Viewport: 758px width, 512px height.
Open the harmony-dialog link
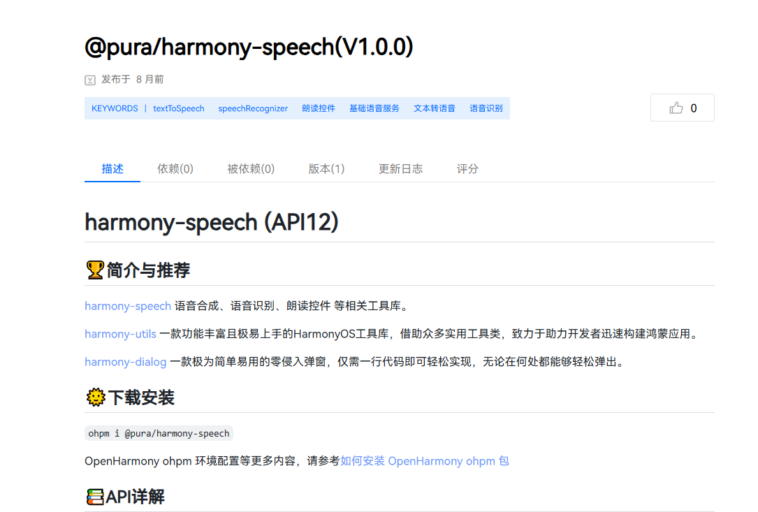(x=125, y=362)
